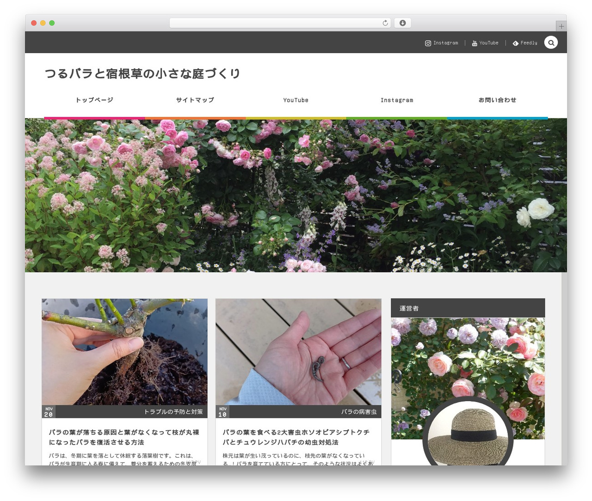Click the hand holding larvae photo thumbnail
Screen dimensions: 592x501
(x=298, y=352)
